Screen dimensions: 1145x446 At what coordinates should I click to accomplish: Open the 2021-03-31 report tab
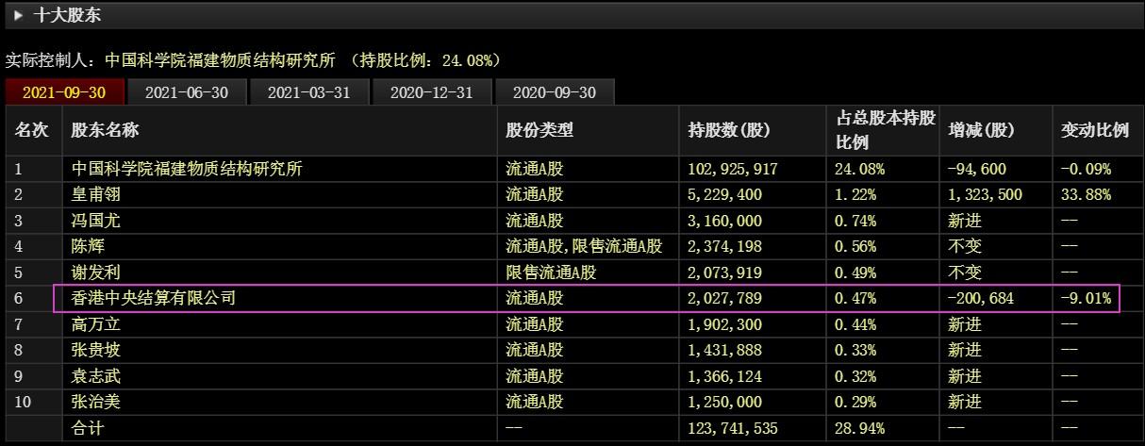tap(308, 92)
